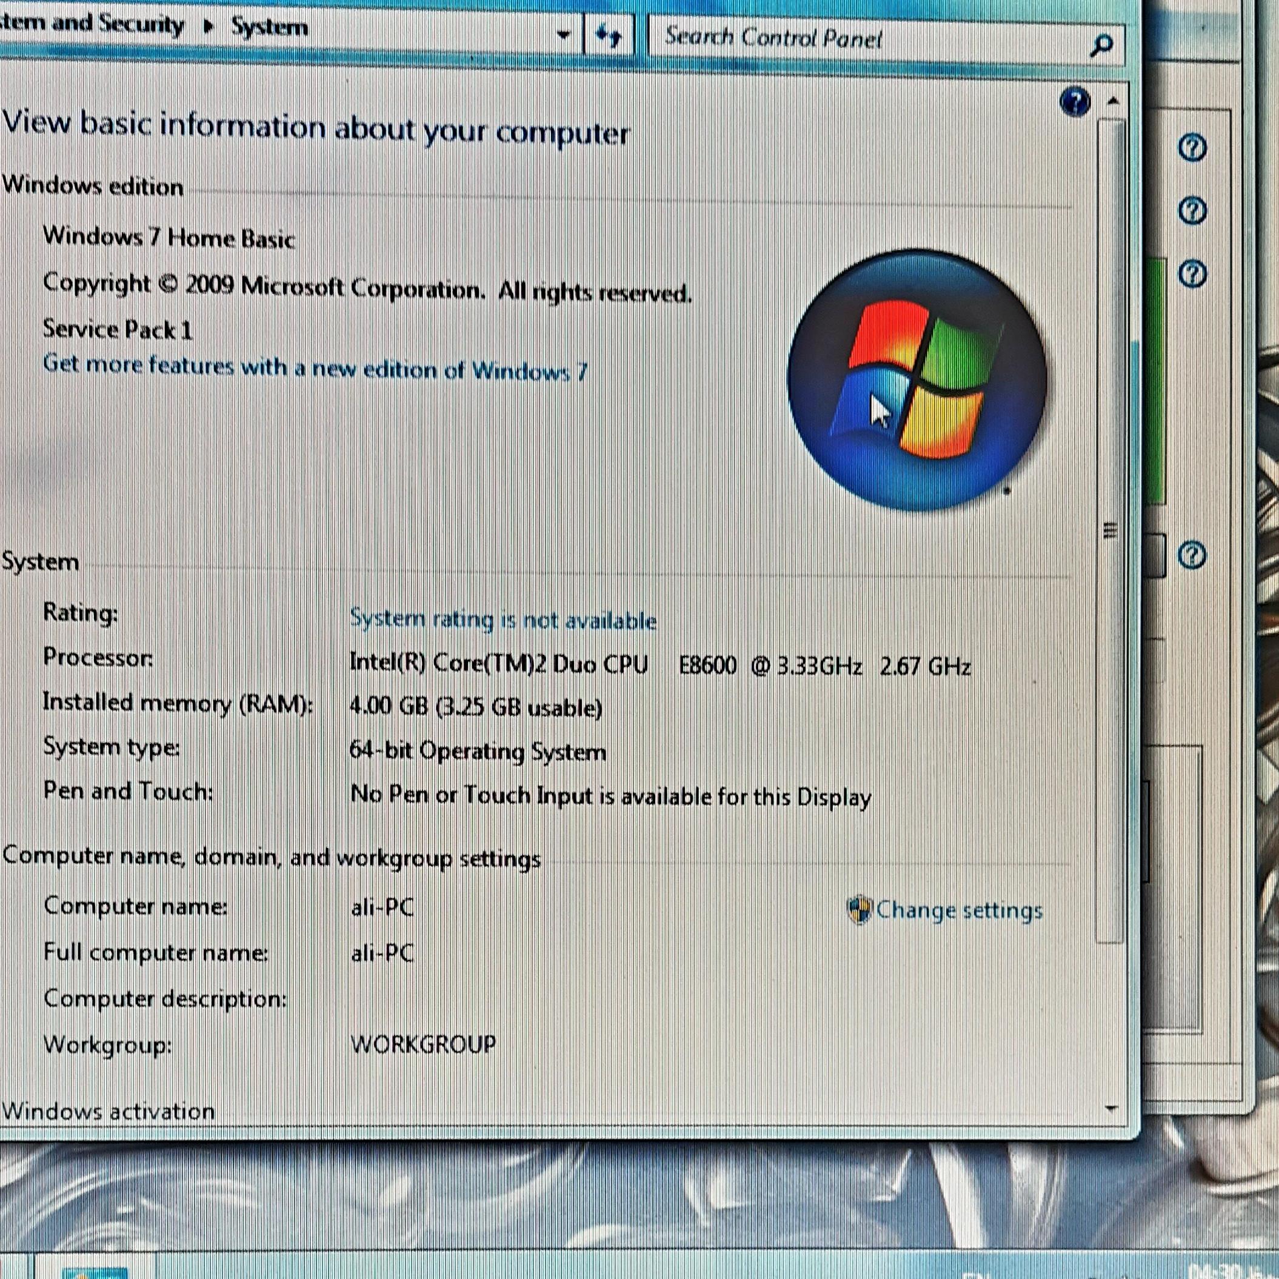Image resolution: width=1279 pixels, height=1279 pixels.
Task: Select the System breadcrumb item
Action: pos(269,28)
